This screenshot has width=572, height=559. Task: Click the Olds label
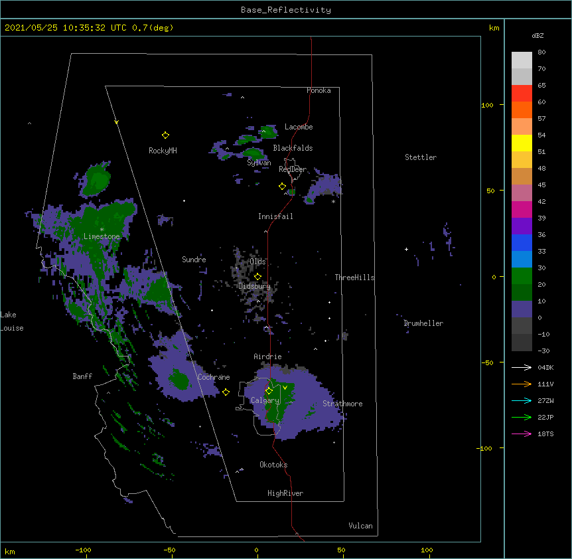pyautogui.click(x=257, y=262)
